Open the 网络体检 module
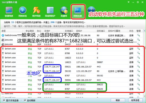146x103 pixels. pyautogui.click(x=23, y=12)
